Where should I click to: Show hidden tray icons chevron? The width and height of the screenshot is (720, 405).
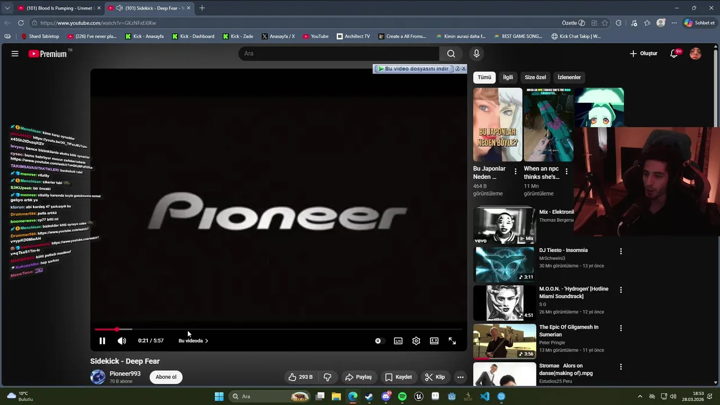click(x=640, y=397)
